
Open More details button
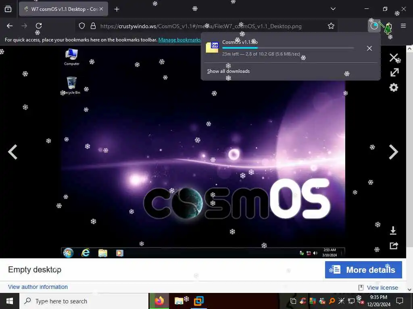click(363, 270)
